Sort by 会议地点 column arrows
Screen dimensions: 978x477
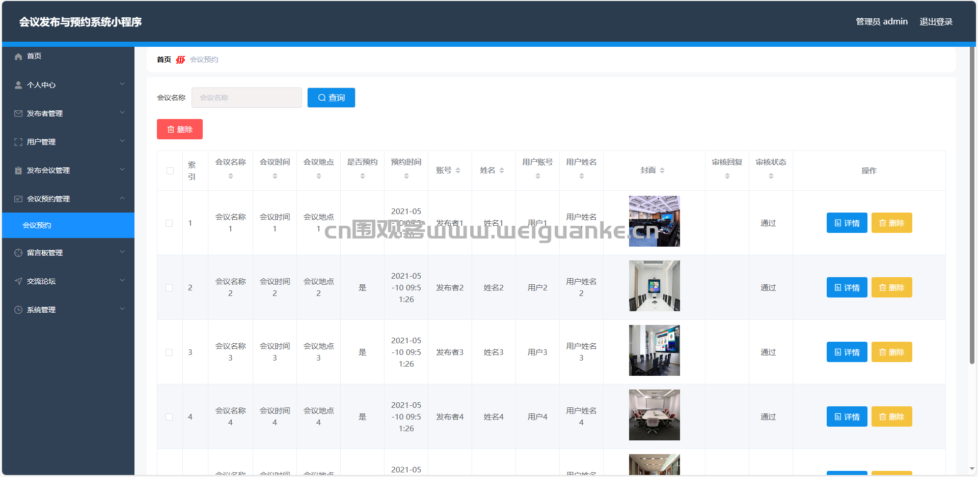click(319, 176)
